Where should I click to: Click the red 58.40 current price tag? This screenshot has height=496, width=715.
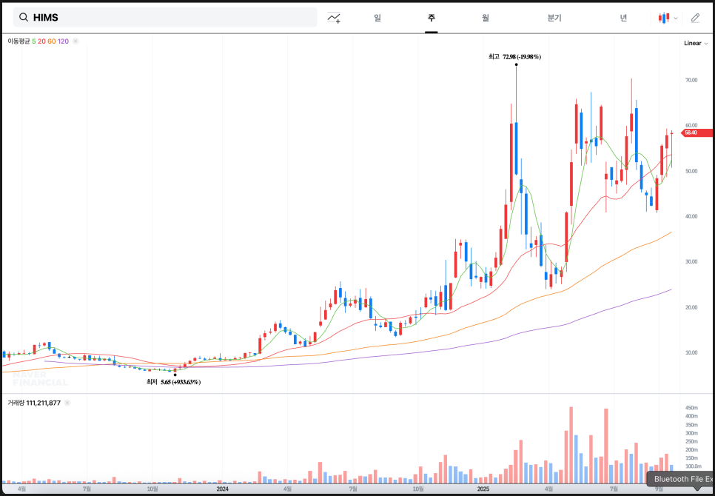coord(696,133)
